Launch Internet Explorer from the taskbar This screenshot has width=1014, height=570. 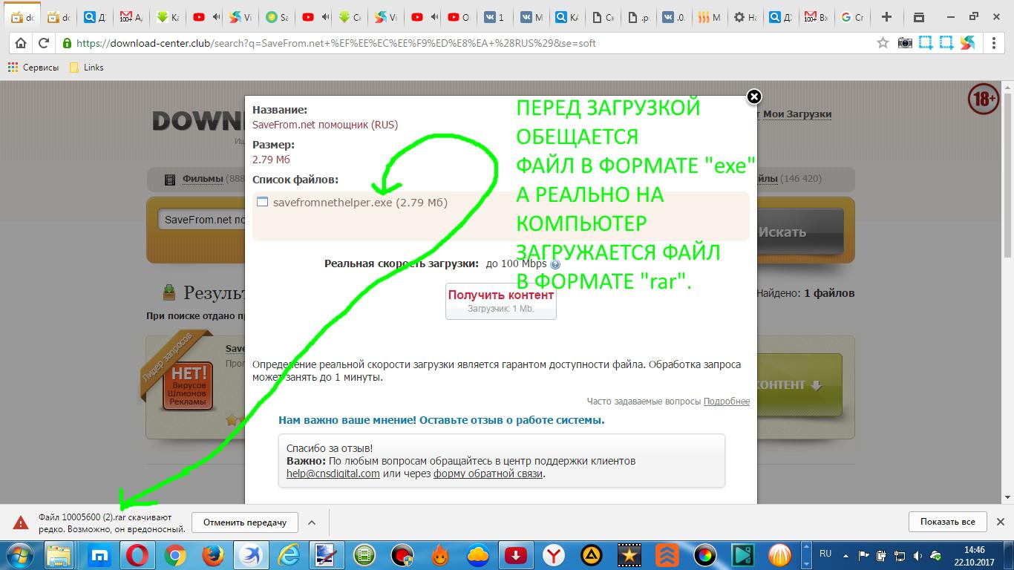coord(288,555)
